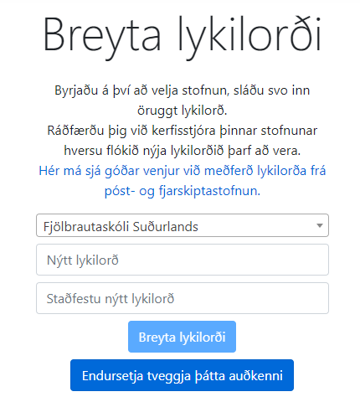This screenshot has height=402, width=360.
Task: Click empty right side of new password field
Action: click(251, 260)
